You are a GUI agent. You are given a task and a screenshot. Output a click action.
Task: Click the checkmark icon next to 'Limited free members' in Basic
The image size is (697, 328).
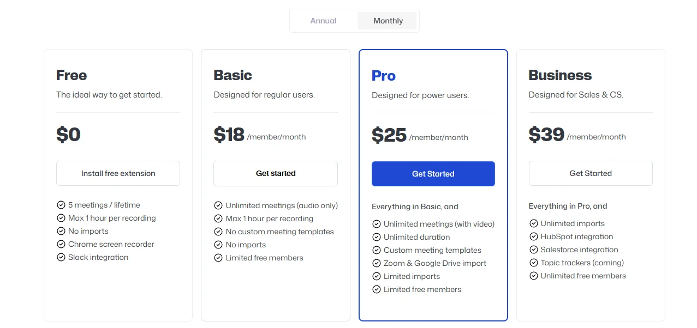pyautogui.click(x=218, y=258)
